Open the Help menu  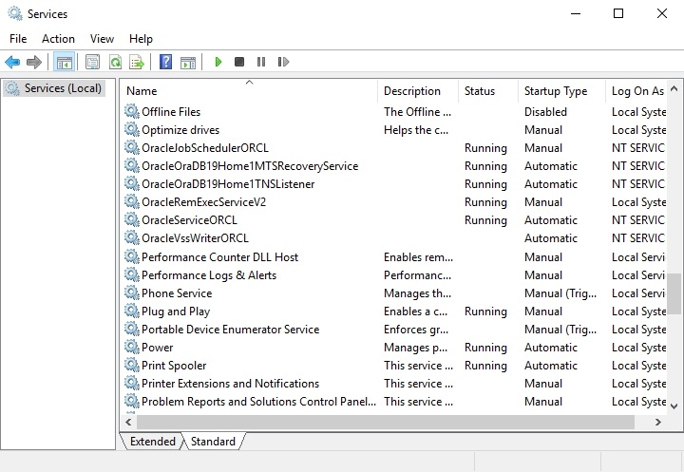[141, 39]
